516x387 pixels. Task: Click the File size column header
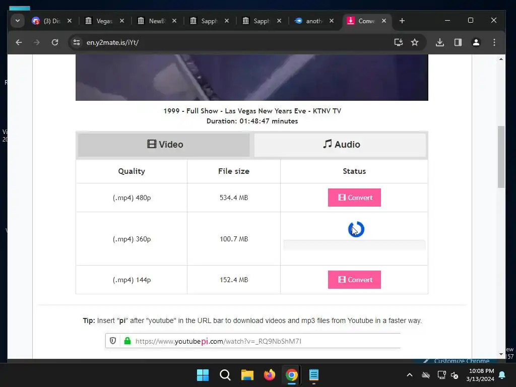234,171
